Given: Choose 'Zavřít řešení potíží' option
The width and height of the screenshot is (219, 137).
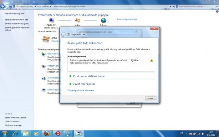Looking at the screenshot, I should tap(84, 84).
